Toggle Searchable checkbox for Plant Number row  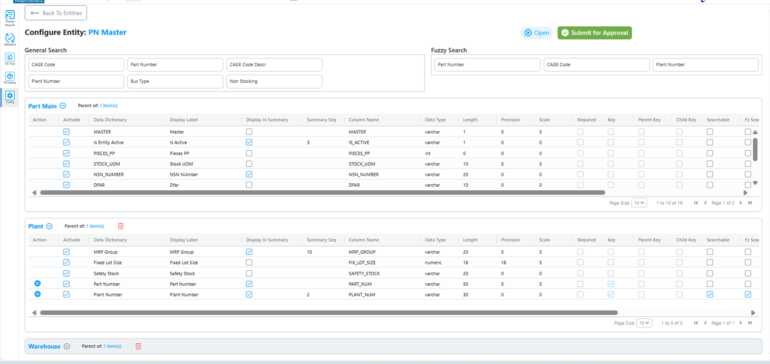pos(710,294)
